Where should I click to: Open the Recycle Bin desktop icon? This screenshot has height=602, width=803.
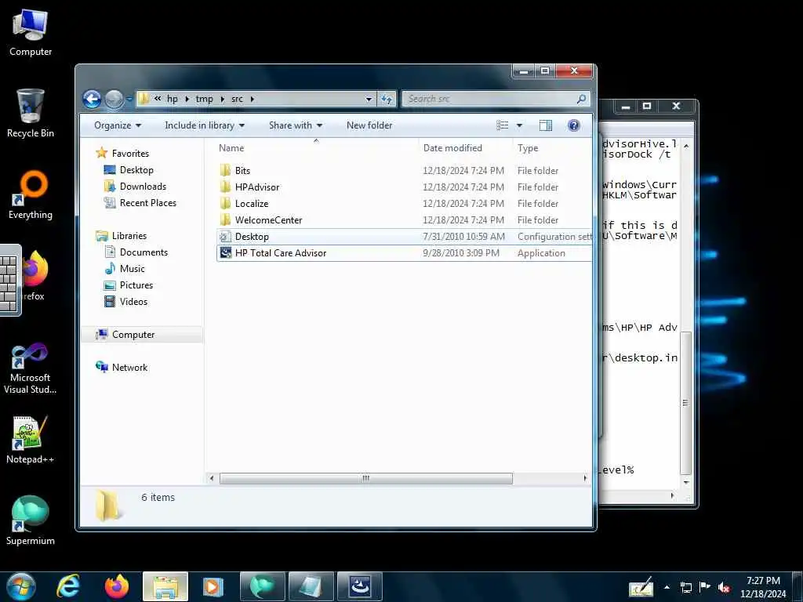click(x=31, y=113)
